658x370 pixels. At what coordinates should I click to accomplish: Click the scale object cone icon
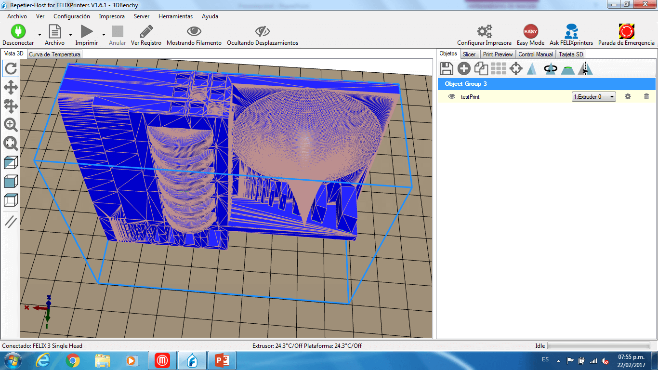point(532,69)
